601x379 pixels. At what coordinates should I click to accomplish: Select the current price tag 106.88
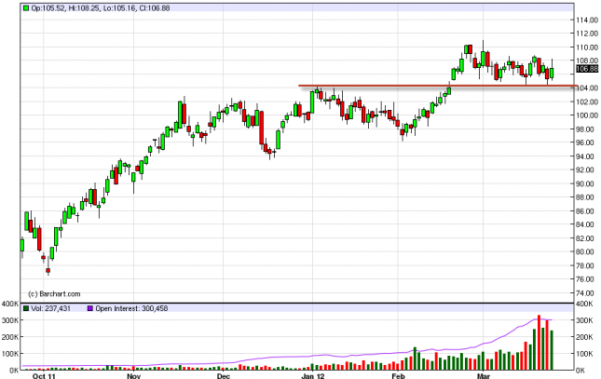587,69
